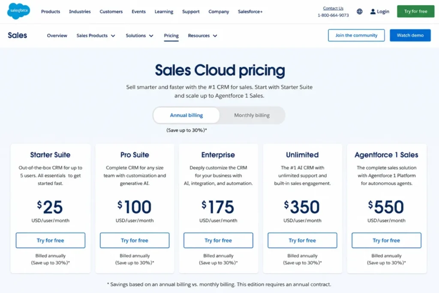
Task: Open the Products menu
Action: (x=51, y=12)
